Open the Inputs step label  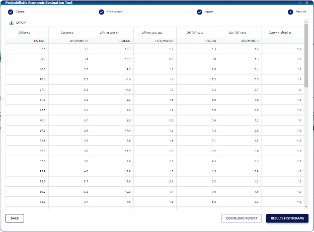208,12
